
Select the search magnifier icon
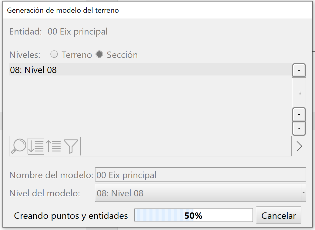point(20,146)
